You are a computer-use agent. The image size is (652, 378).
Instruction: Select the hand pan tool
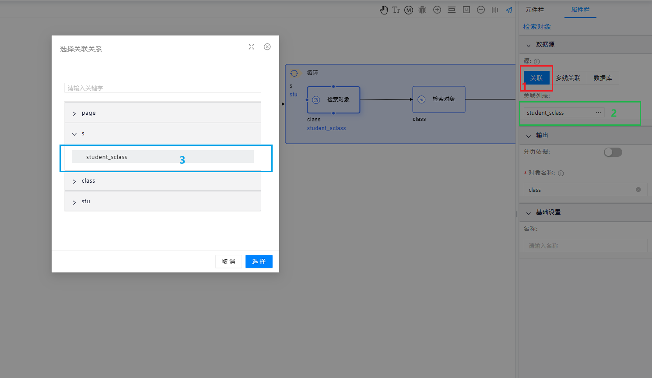[x=384, y=10]
